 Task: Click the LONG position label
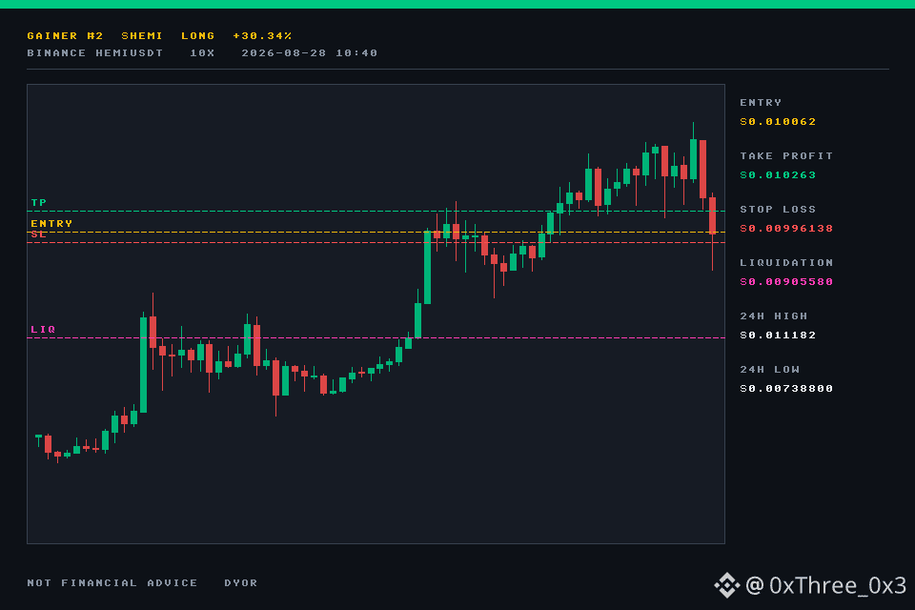click(198, 35)
